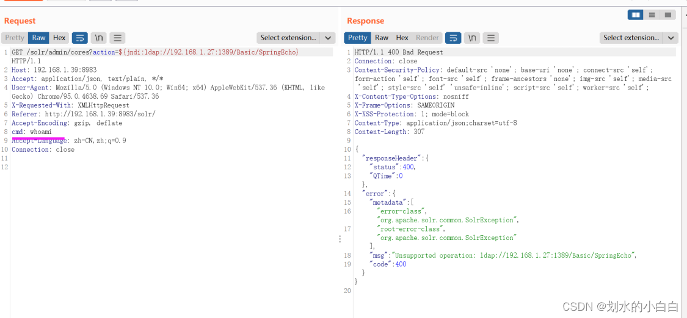Open Response panel hamburger options menu
Image resolution: width=687 pixels, height=318 pixels.
pos(491,38)
